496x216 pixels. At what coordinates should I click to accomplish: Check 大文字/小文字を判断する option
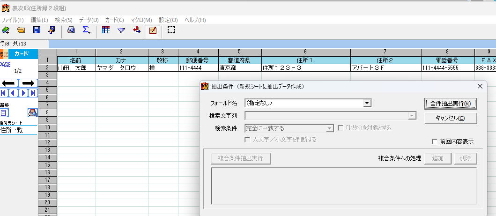tap(248, 140)
